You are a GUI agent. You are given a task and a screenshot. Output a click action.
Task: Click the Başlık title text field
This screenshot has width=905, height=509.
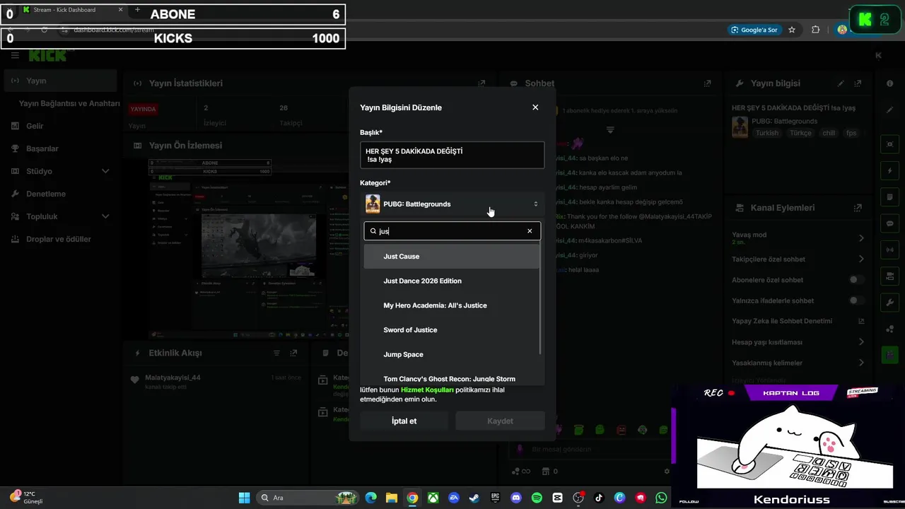(x=452, y=155)
